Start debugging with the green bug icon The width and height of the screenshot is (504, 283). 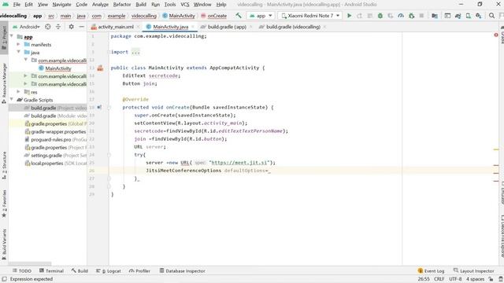coord(380,16)
